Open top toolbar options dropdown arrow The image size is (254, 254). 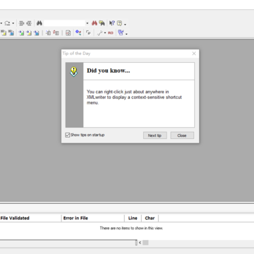tap(125, 24)
